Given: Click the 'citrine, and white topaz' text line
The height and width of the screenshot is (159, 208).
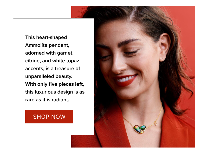Looking at the screenshot, I should tap(52, 61).
